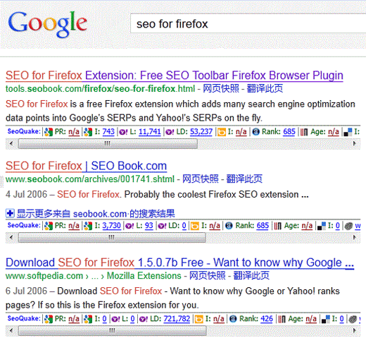Click the Alexa Rank icon in first SeoQuake bar
The image size is (366, 338).
click(256, 132)
